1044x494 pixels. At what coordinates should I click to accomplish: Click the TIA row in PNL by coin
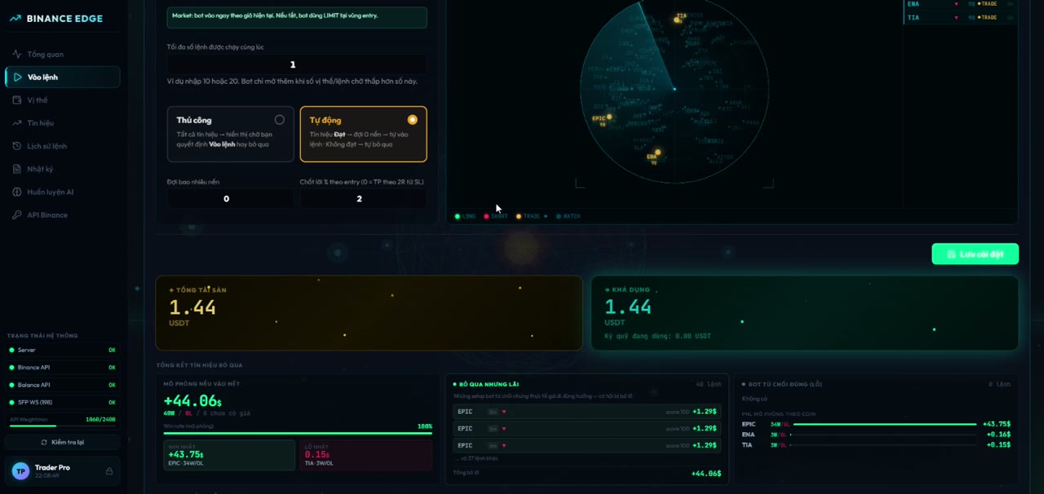[876, 445]
